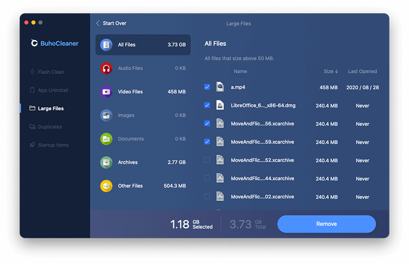This screenshot has width=409, height=264.
Task: Go to Duplicates in the sidebar
Action: 46,127
